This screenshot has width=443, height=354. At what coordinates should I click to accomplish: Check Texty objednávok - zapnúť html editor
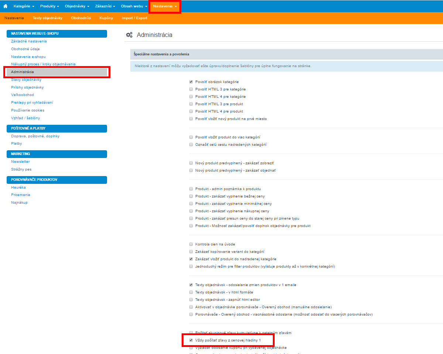coord(191,300)
